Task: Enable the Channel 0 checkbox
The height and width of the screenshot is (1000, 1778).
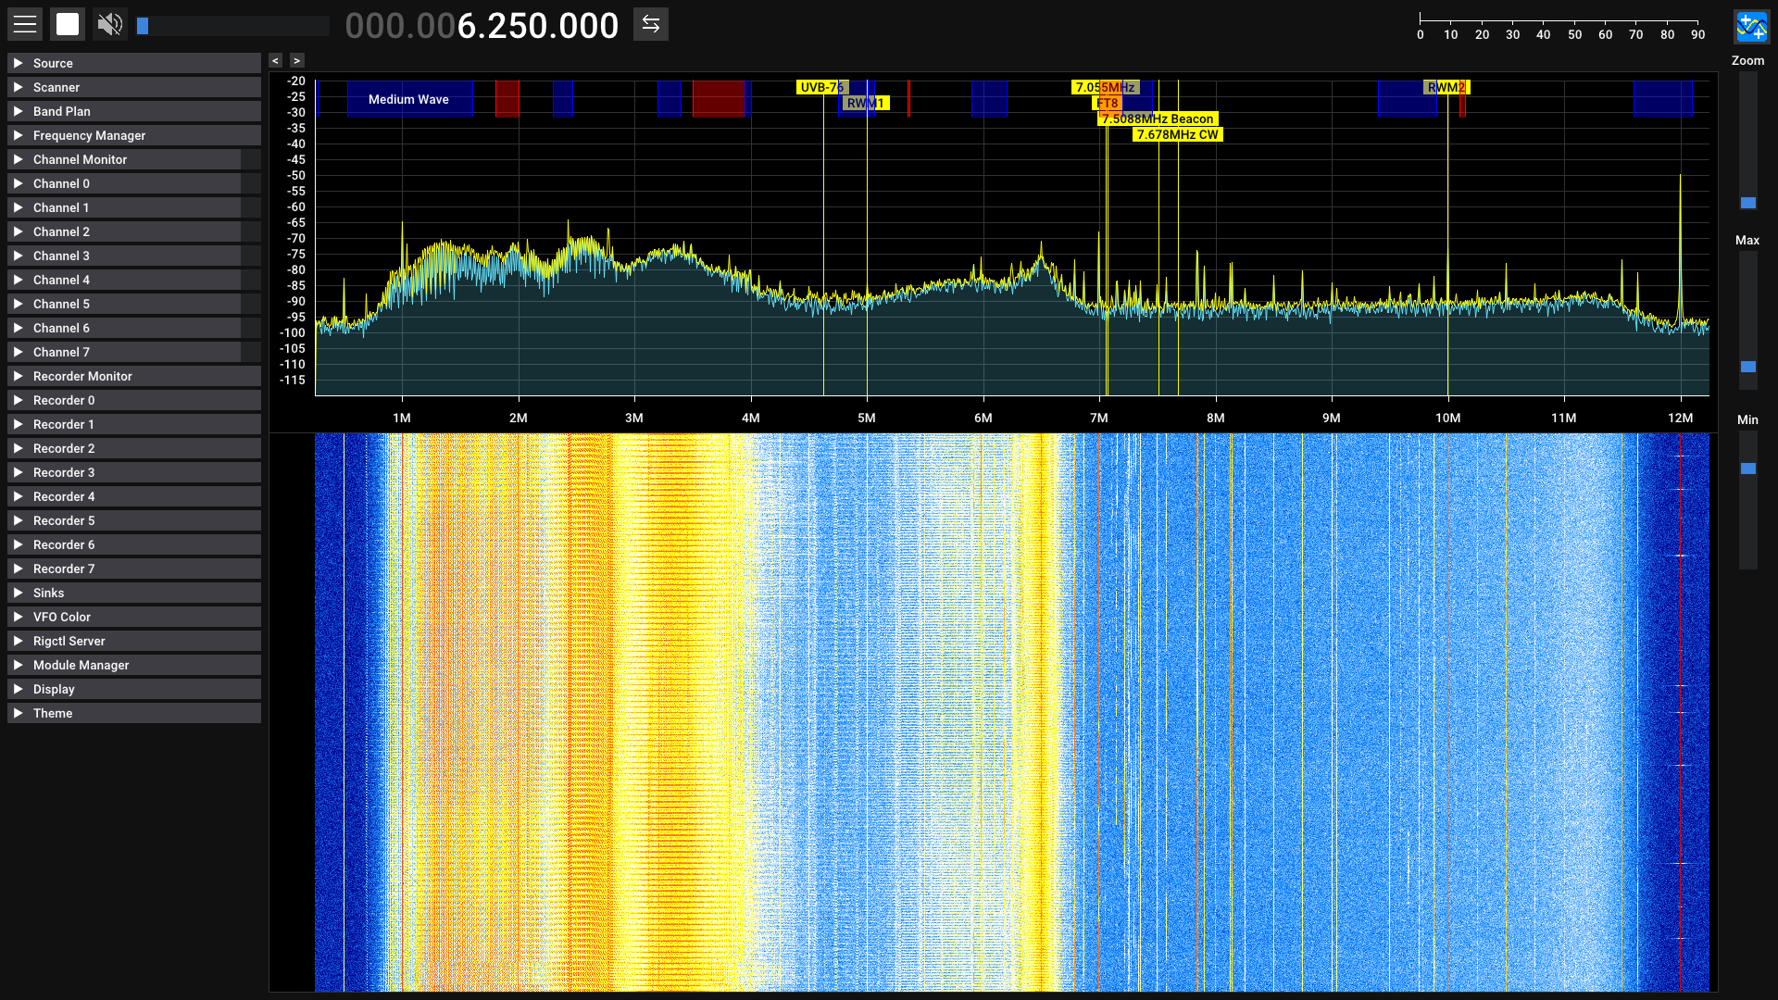Action: 251,184
